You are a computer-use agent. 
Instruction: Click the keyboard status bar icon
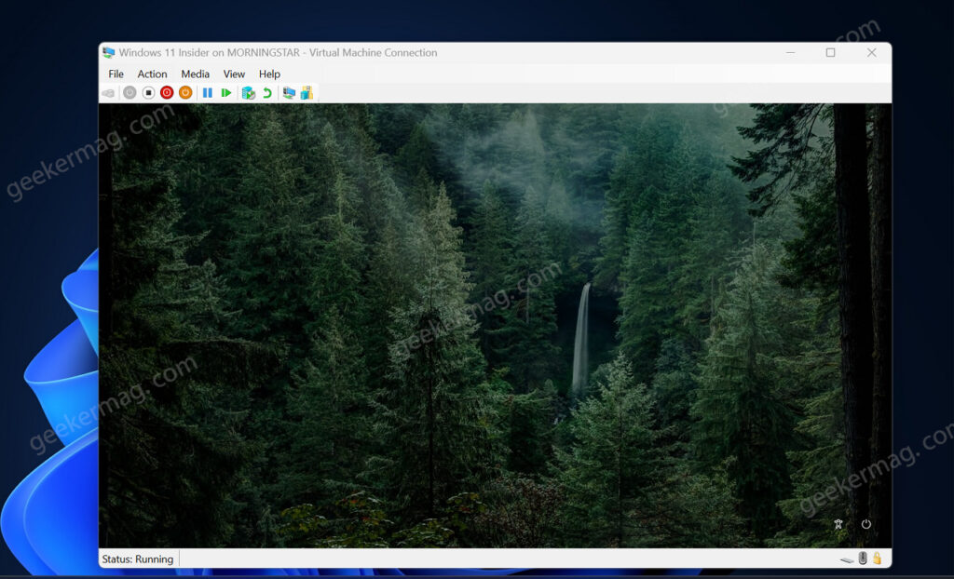[x=847, y=559]
